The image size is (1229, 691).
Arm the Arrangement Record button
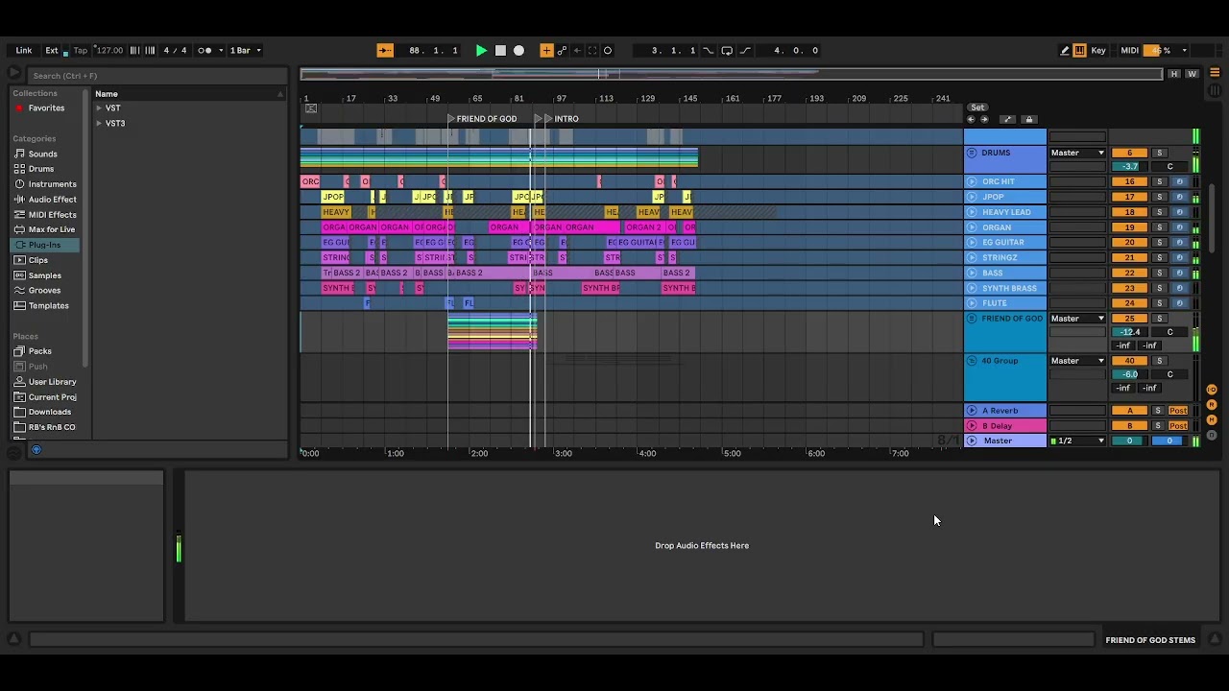tap(518, 50)
